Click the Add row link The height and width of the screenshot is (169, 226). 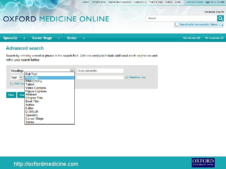pos(17,84)
